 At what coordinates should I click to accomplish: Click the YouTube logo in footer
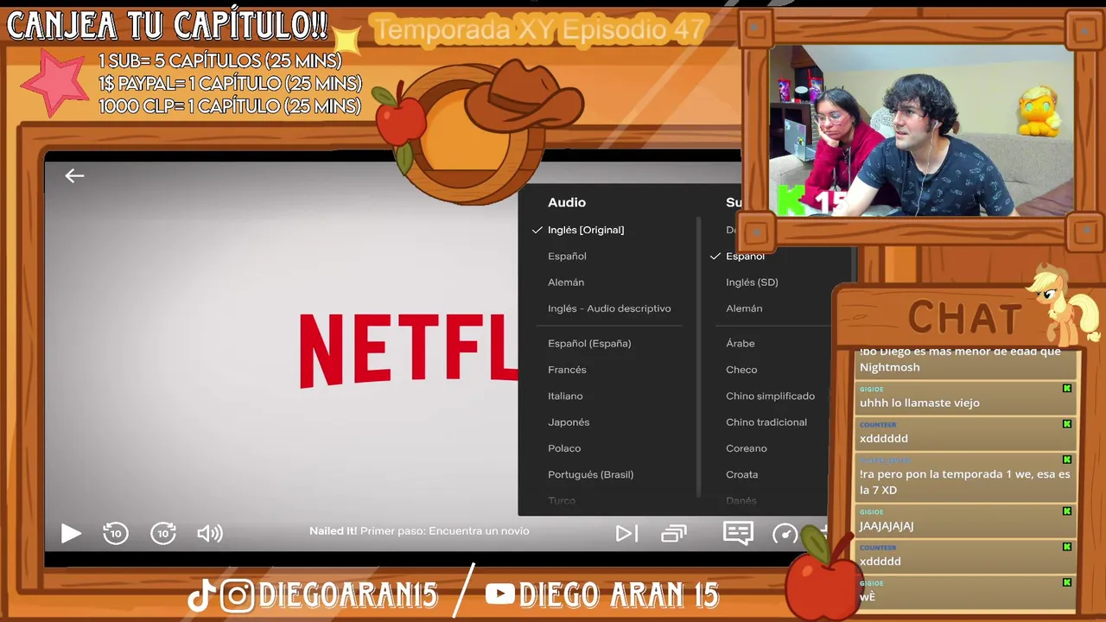[x=500, y=593]
